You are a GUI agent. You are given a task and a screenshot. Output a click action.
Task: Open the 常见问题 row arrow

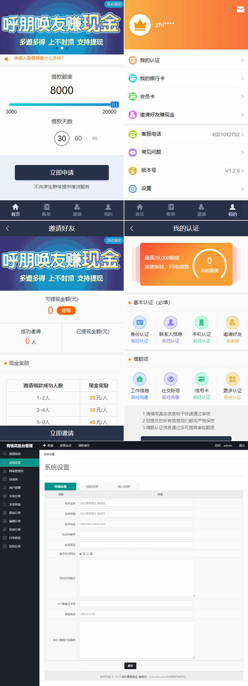point(243,152)
